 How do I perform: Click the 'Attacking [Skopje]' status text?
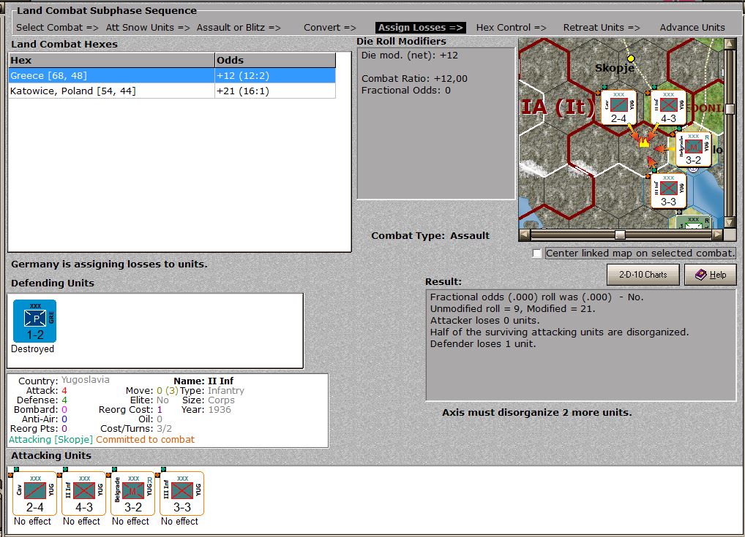[x=50, y=440]
